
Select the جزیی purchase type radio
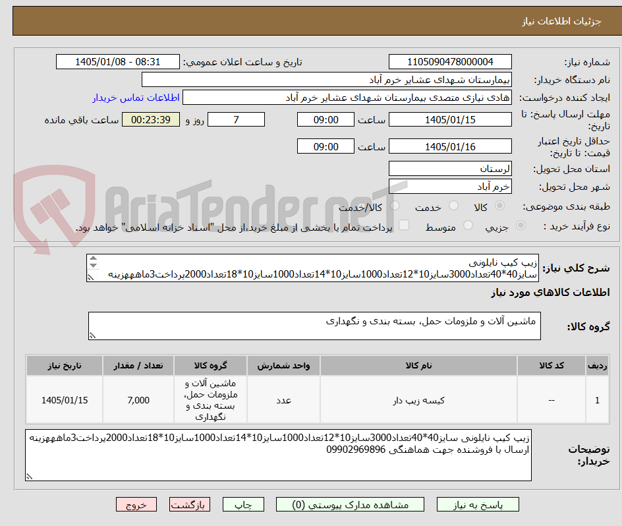521,225
